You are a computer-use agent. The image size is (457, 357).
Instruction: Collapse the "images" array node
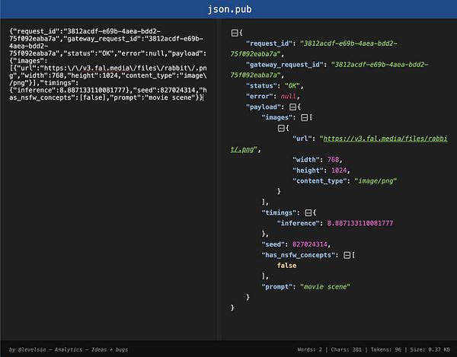click(x=304, y=118)
